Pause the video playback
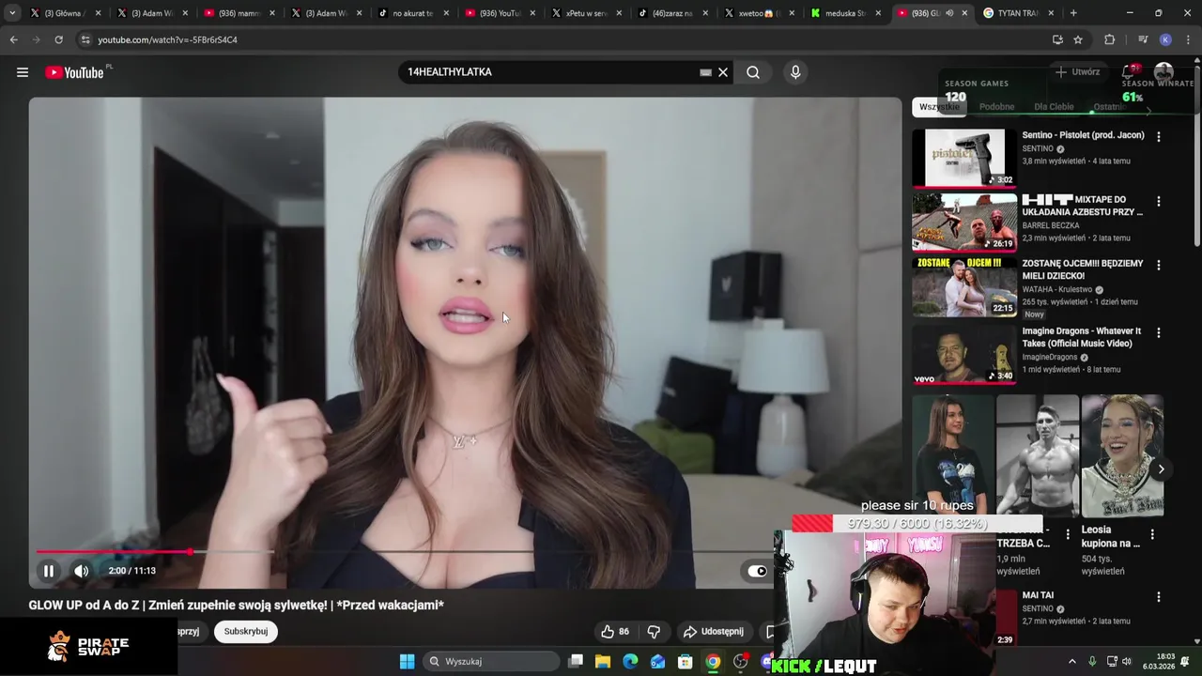Image resolution: width=1202 pixels, height=676 pixels. [x=49, y=571]
